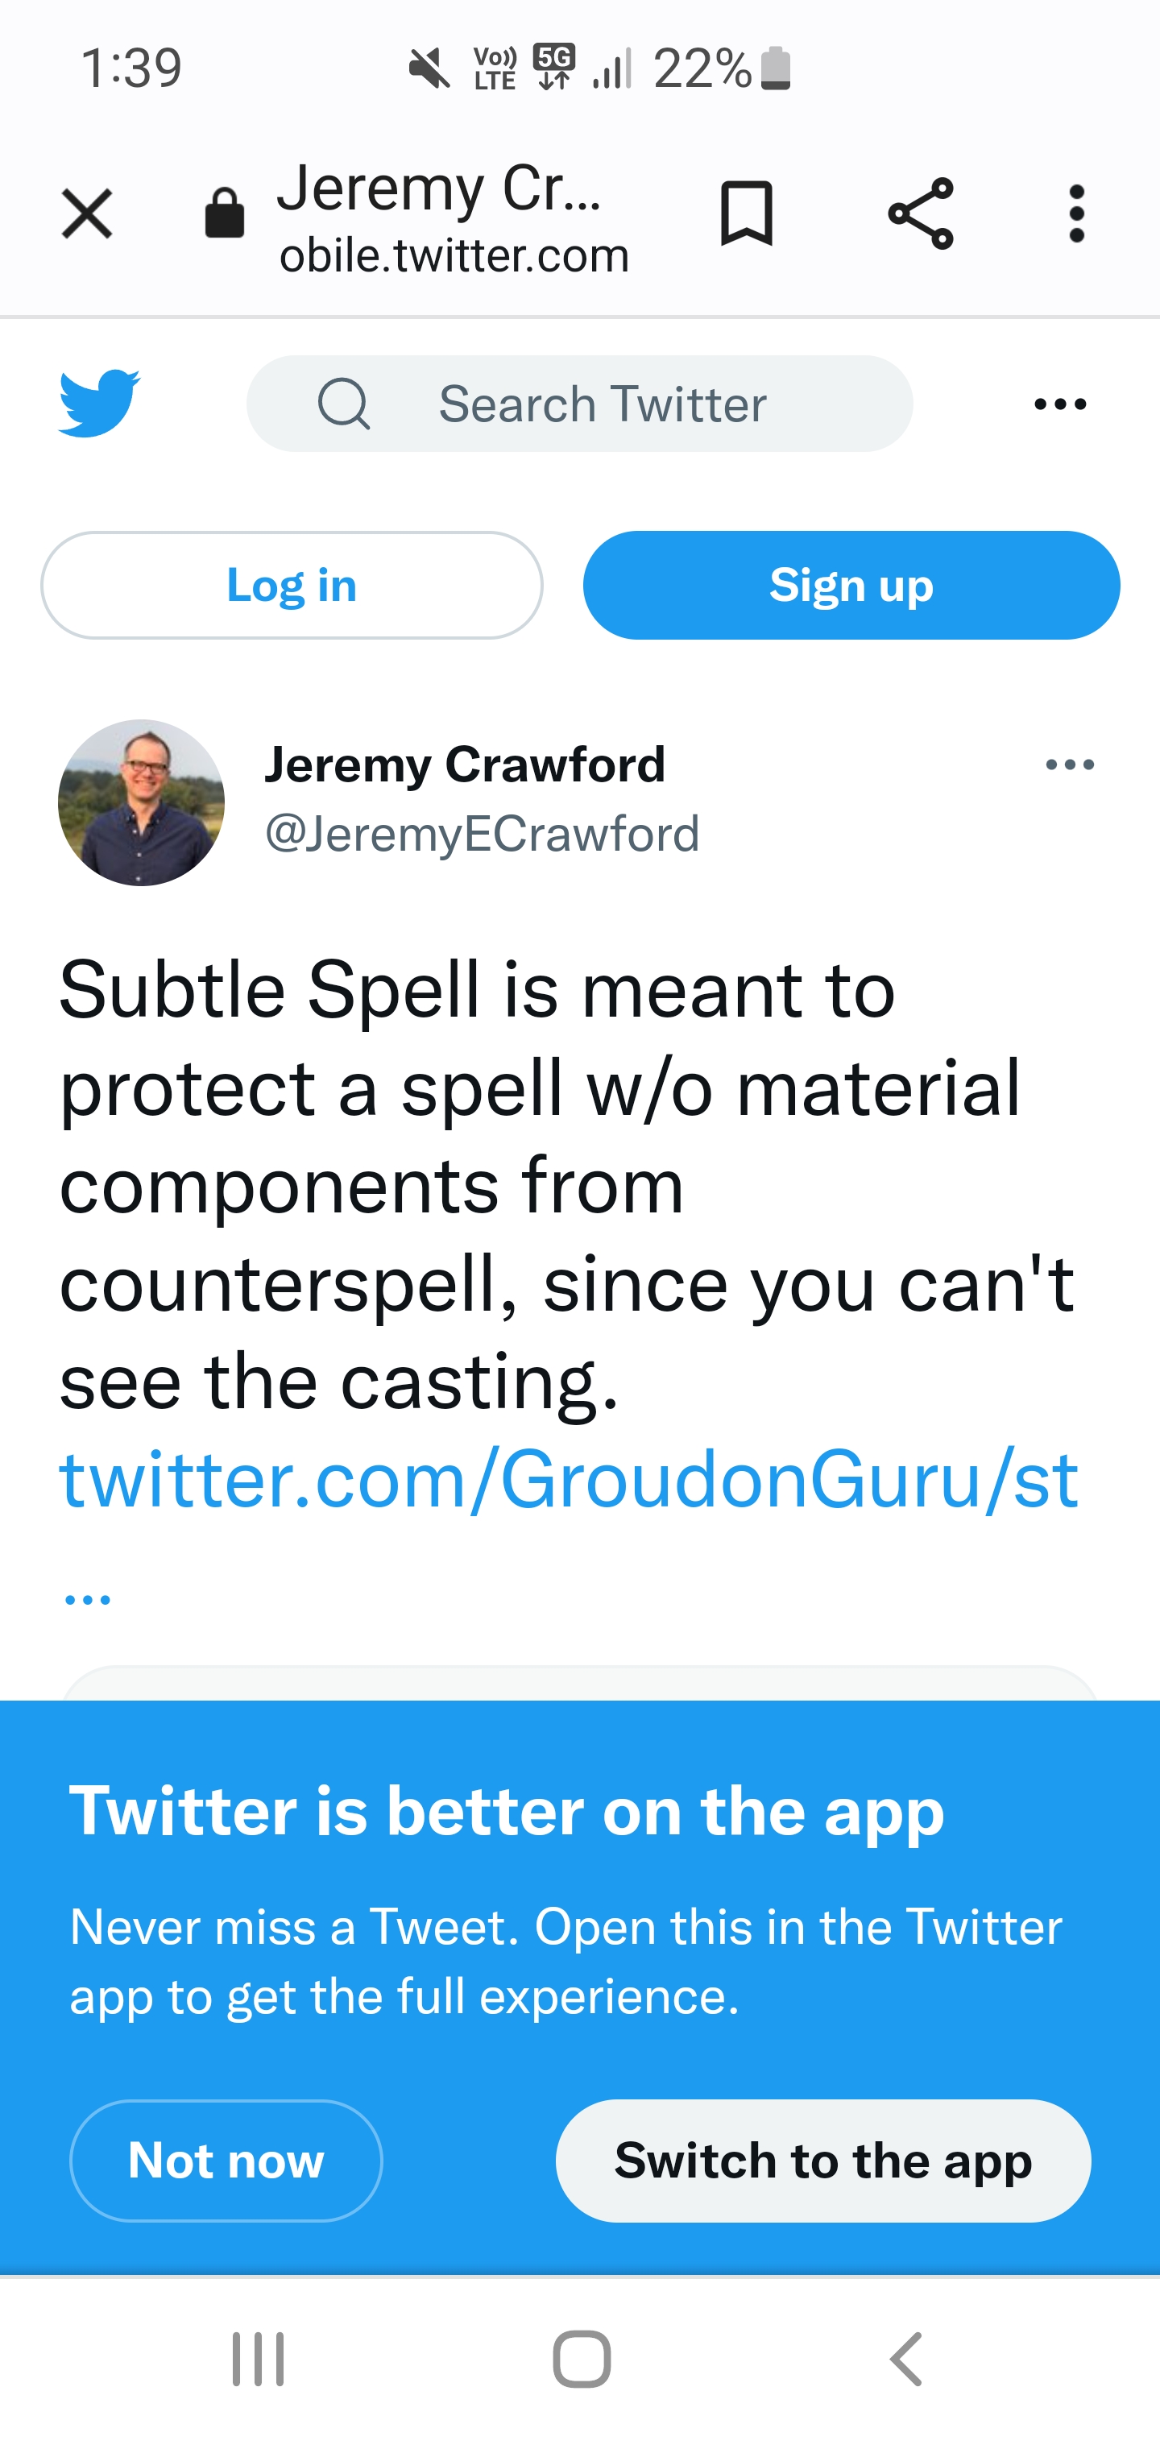Bookmark this page

[x=747, y=213]
